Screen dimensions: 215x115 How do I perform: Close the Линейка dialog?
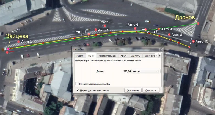(161, 49)
